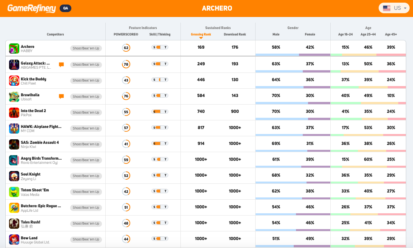This screenshot has width=413, height=248.
Task: Click Into the Dead 2's download rank 900
Action: [235, 111]
